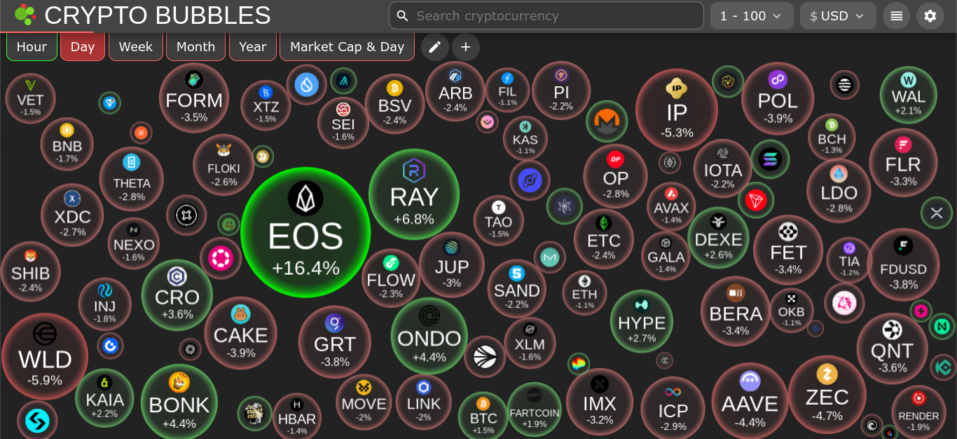957x439 pixels.
Task: Select the ARB bubble
Action: click(455, 91)
